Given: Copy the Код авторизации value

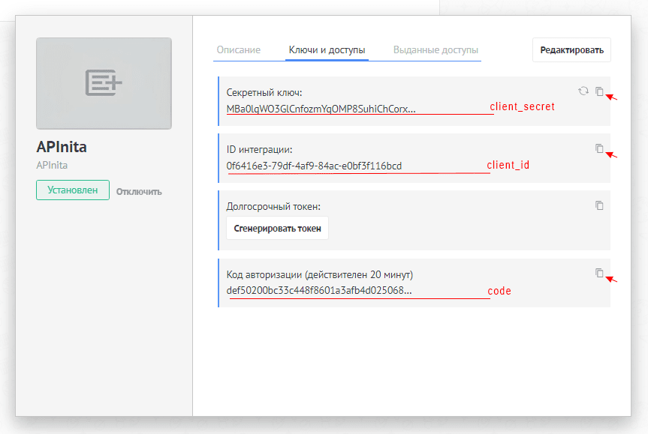Looking at the screenshot, I should click(599, 273).
